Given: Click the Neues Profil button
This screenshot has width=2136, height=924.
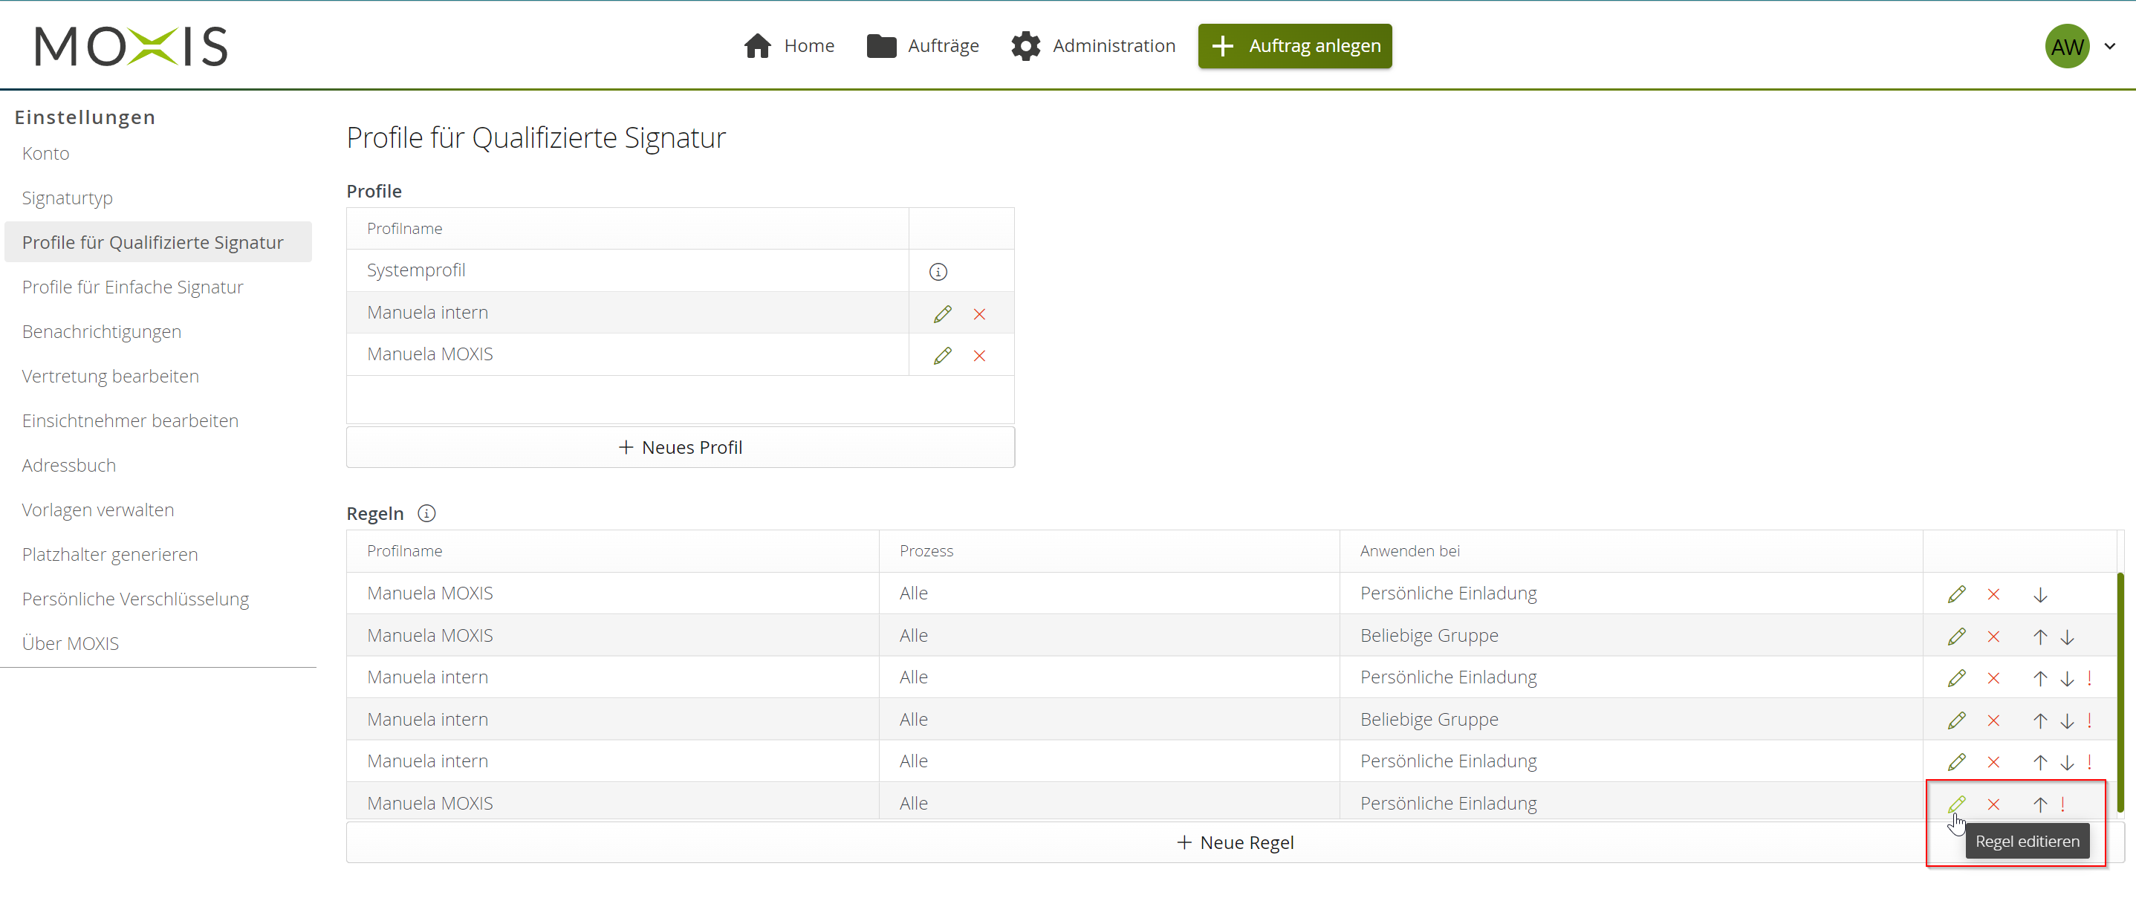Looking at the screenshot, I should pyautogui.click(x=680, y=447).
